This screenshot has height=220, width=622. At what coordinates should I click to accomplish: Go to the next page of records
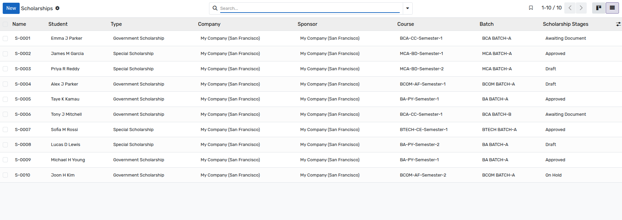[x=581, y=8]
